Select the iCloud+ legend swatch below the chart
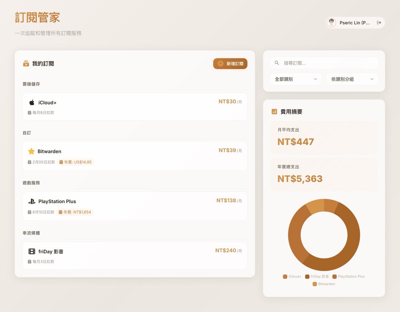The image size is (400, 312). (x=285, y=276)
